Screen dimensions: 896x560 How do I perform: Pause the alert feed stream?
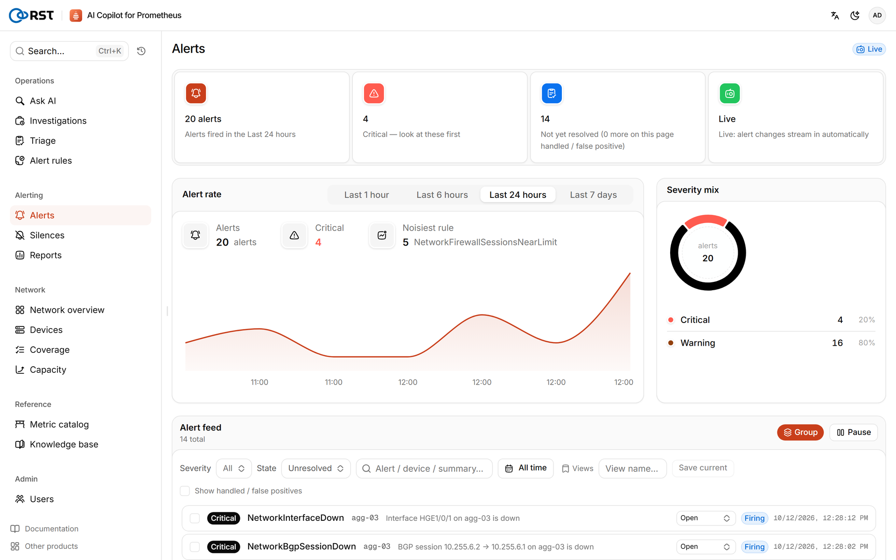point(854,432)
